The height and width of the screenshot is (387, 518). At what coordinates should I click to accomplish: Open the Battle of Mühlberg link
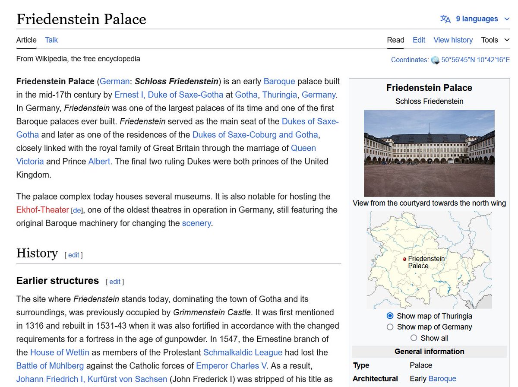coord(50,366)
